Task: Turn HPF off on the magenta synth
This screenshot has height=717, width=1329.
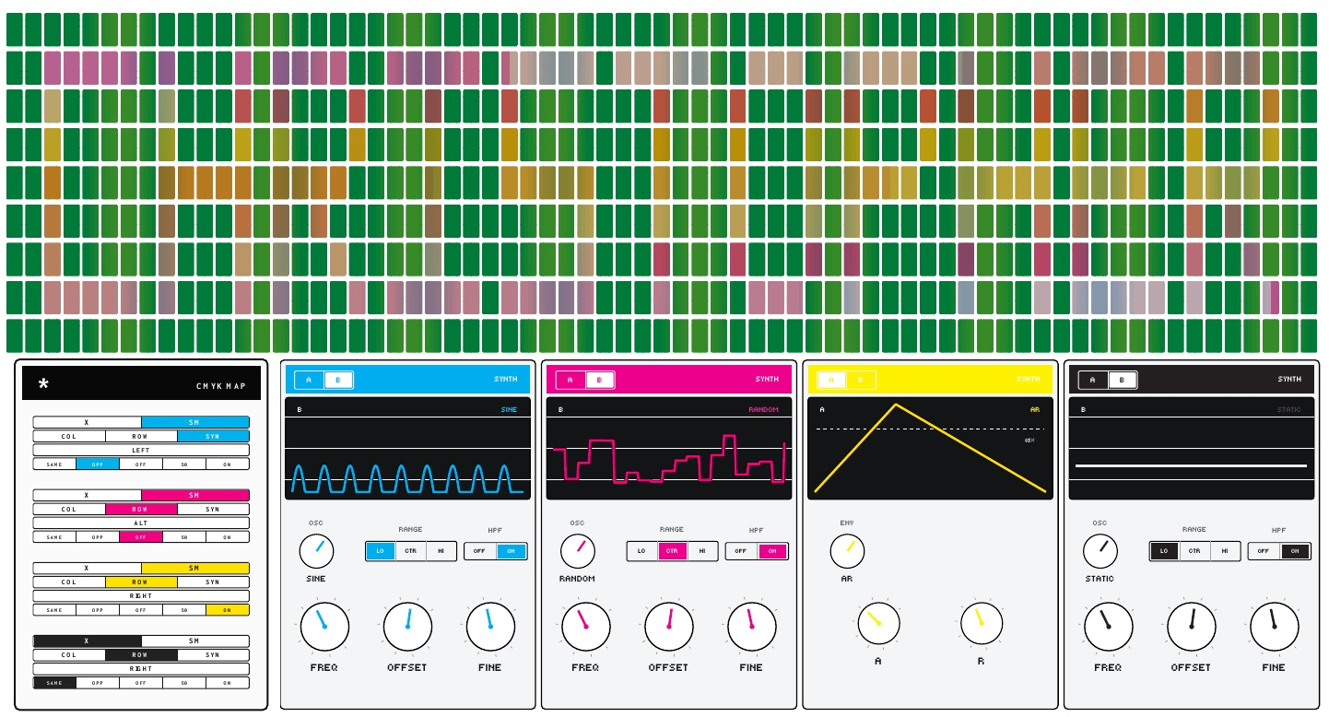Action: tap(741, 551)
